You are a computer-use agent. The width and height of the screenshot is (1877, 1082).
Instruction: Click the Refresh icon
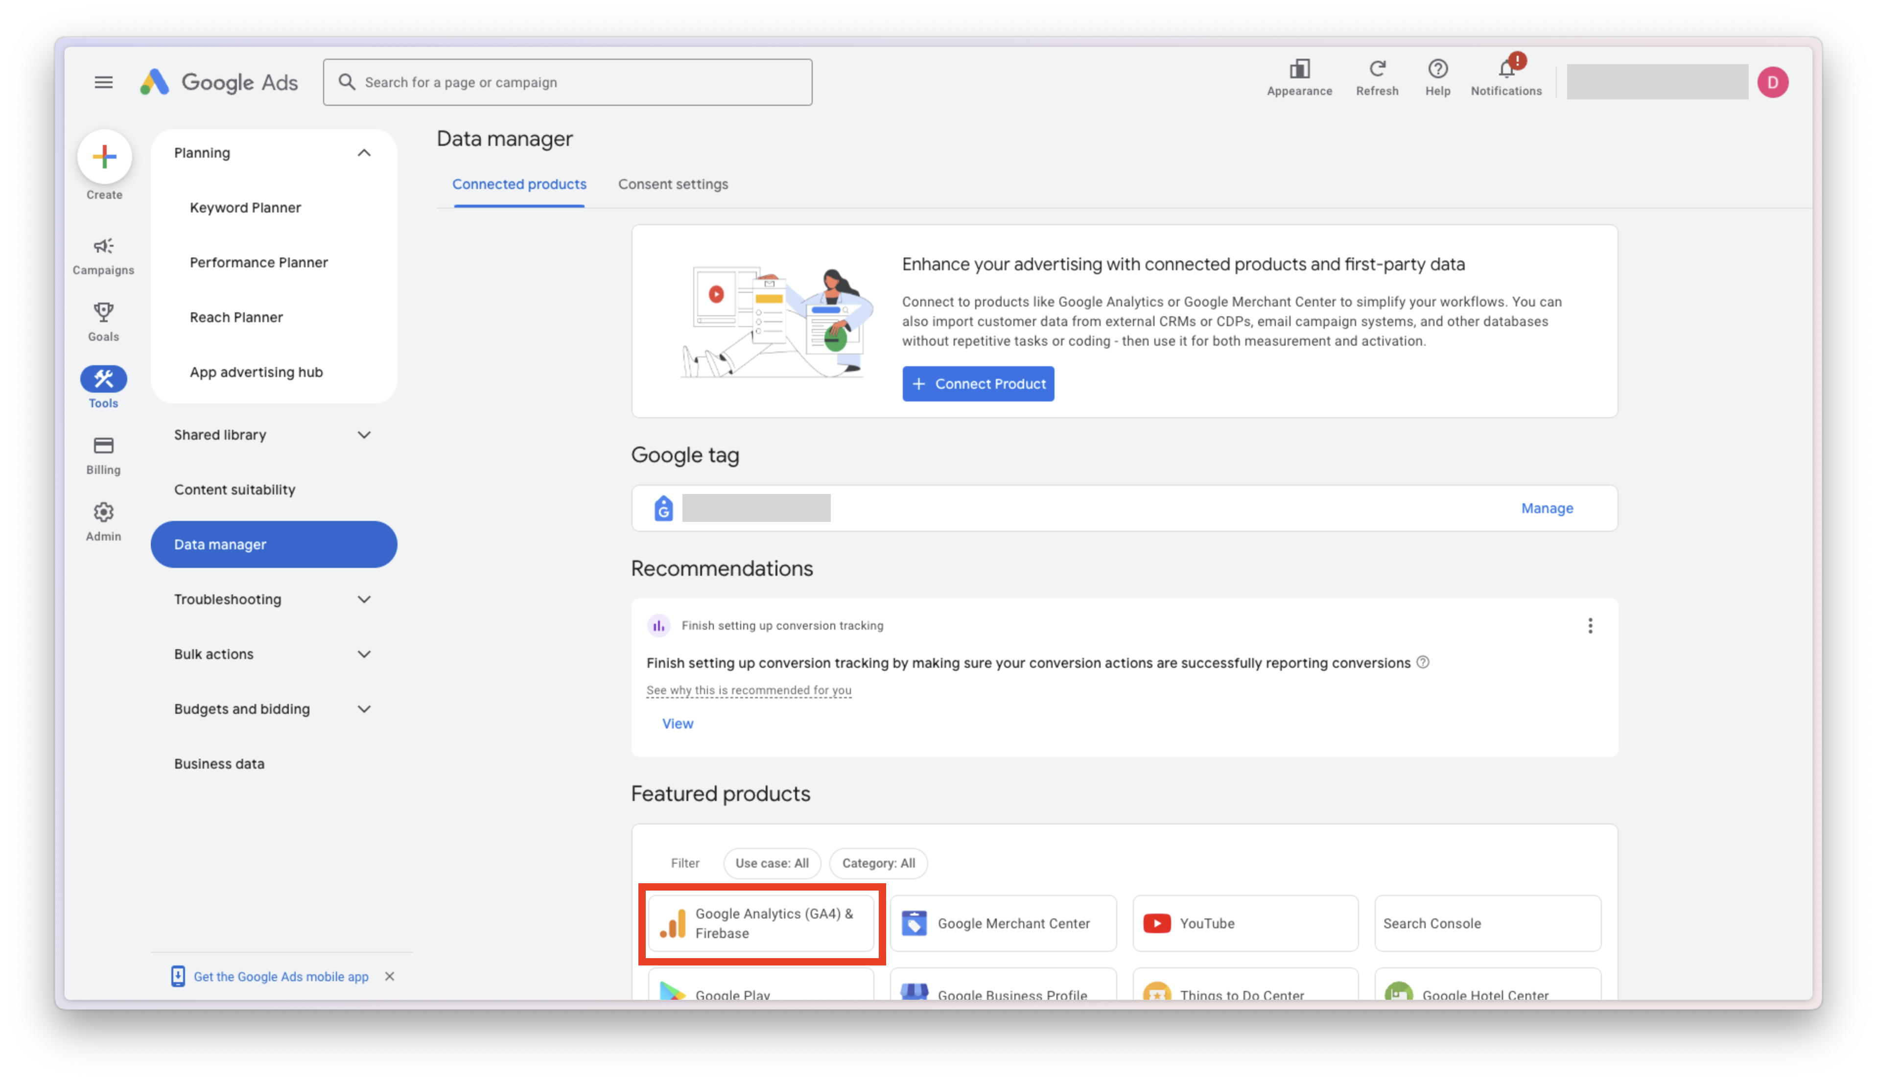pos(1377,70)
